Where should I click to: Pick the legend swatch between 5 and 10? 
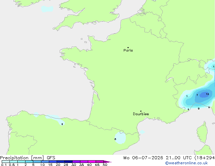pos(37,162)
